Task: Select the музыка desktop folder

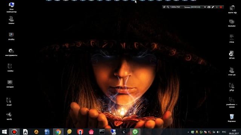Action: point(232,23)
